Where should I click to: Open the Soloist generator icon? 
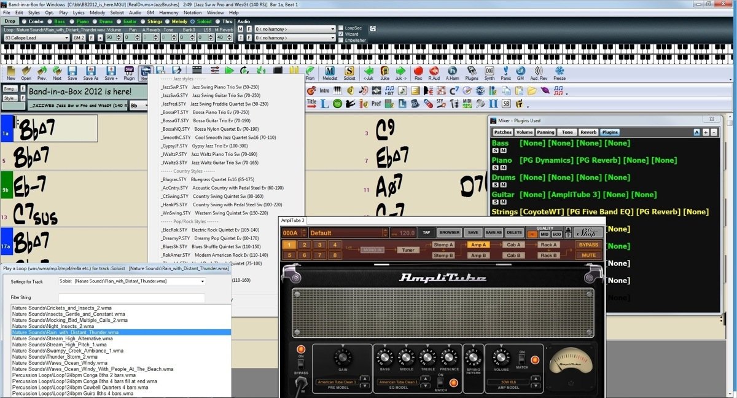pyautogui.click(x=349, y=73)
